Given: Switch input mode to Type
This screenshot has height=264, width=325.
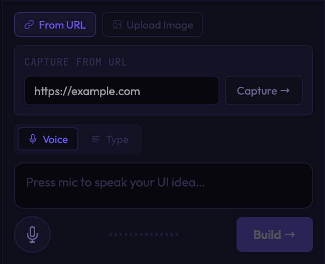Looking at the screenshot, I should [110, 139].
